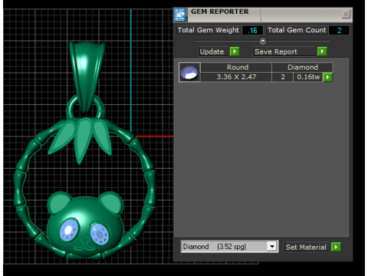
Task: Click the '3.36 X 2.47' size value
Action: [236, 77]
